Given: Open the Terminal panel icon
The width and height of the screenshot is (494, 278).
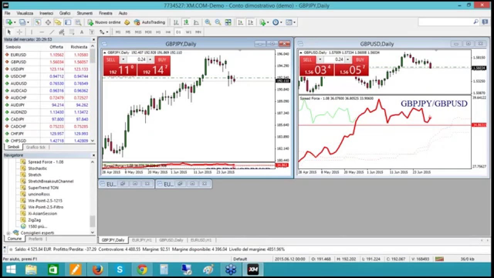Looking at the screenshot, I should pyautogui.click(x=68, y=22).
